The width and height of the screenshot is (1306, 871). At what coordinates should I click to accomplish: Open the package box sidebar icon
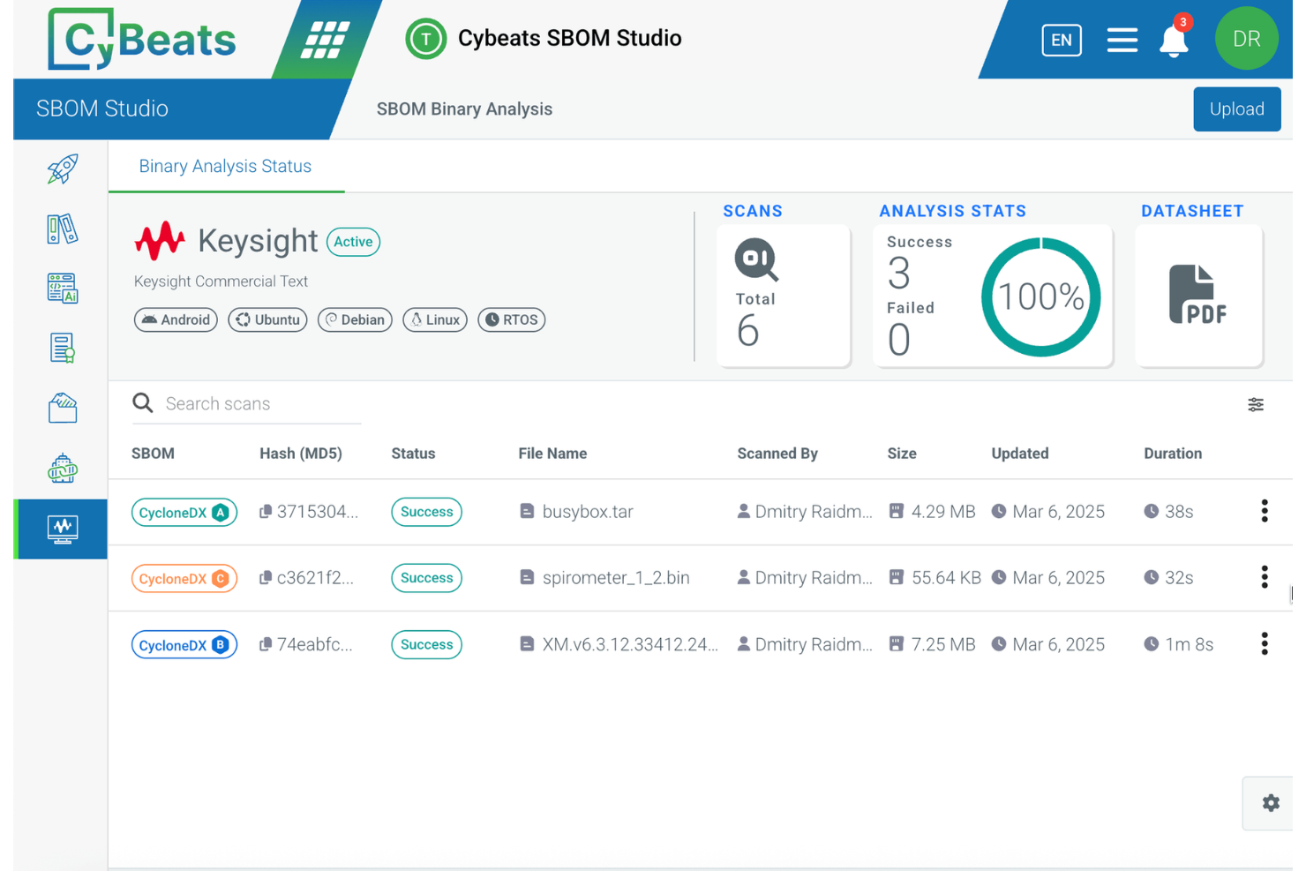pos(62,408)
